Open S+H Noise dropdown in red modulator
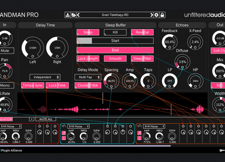This screenshot has width=225, height=162. 10,126
